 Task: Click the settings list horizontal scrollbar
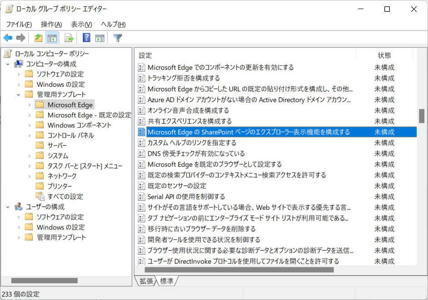239,270
